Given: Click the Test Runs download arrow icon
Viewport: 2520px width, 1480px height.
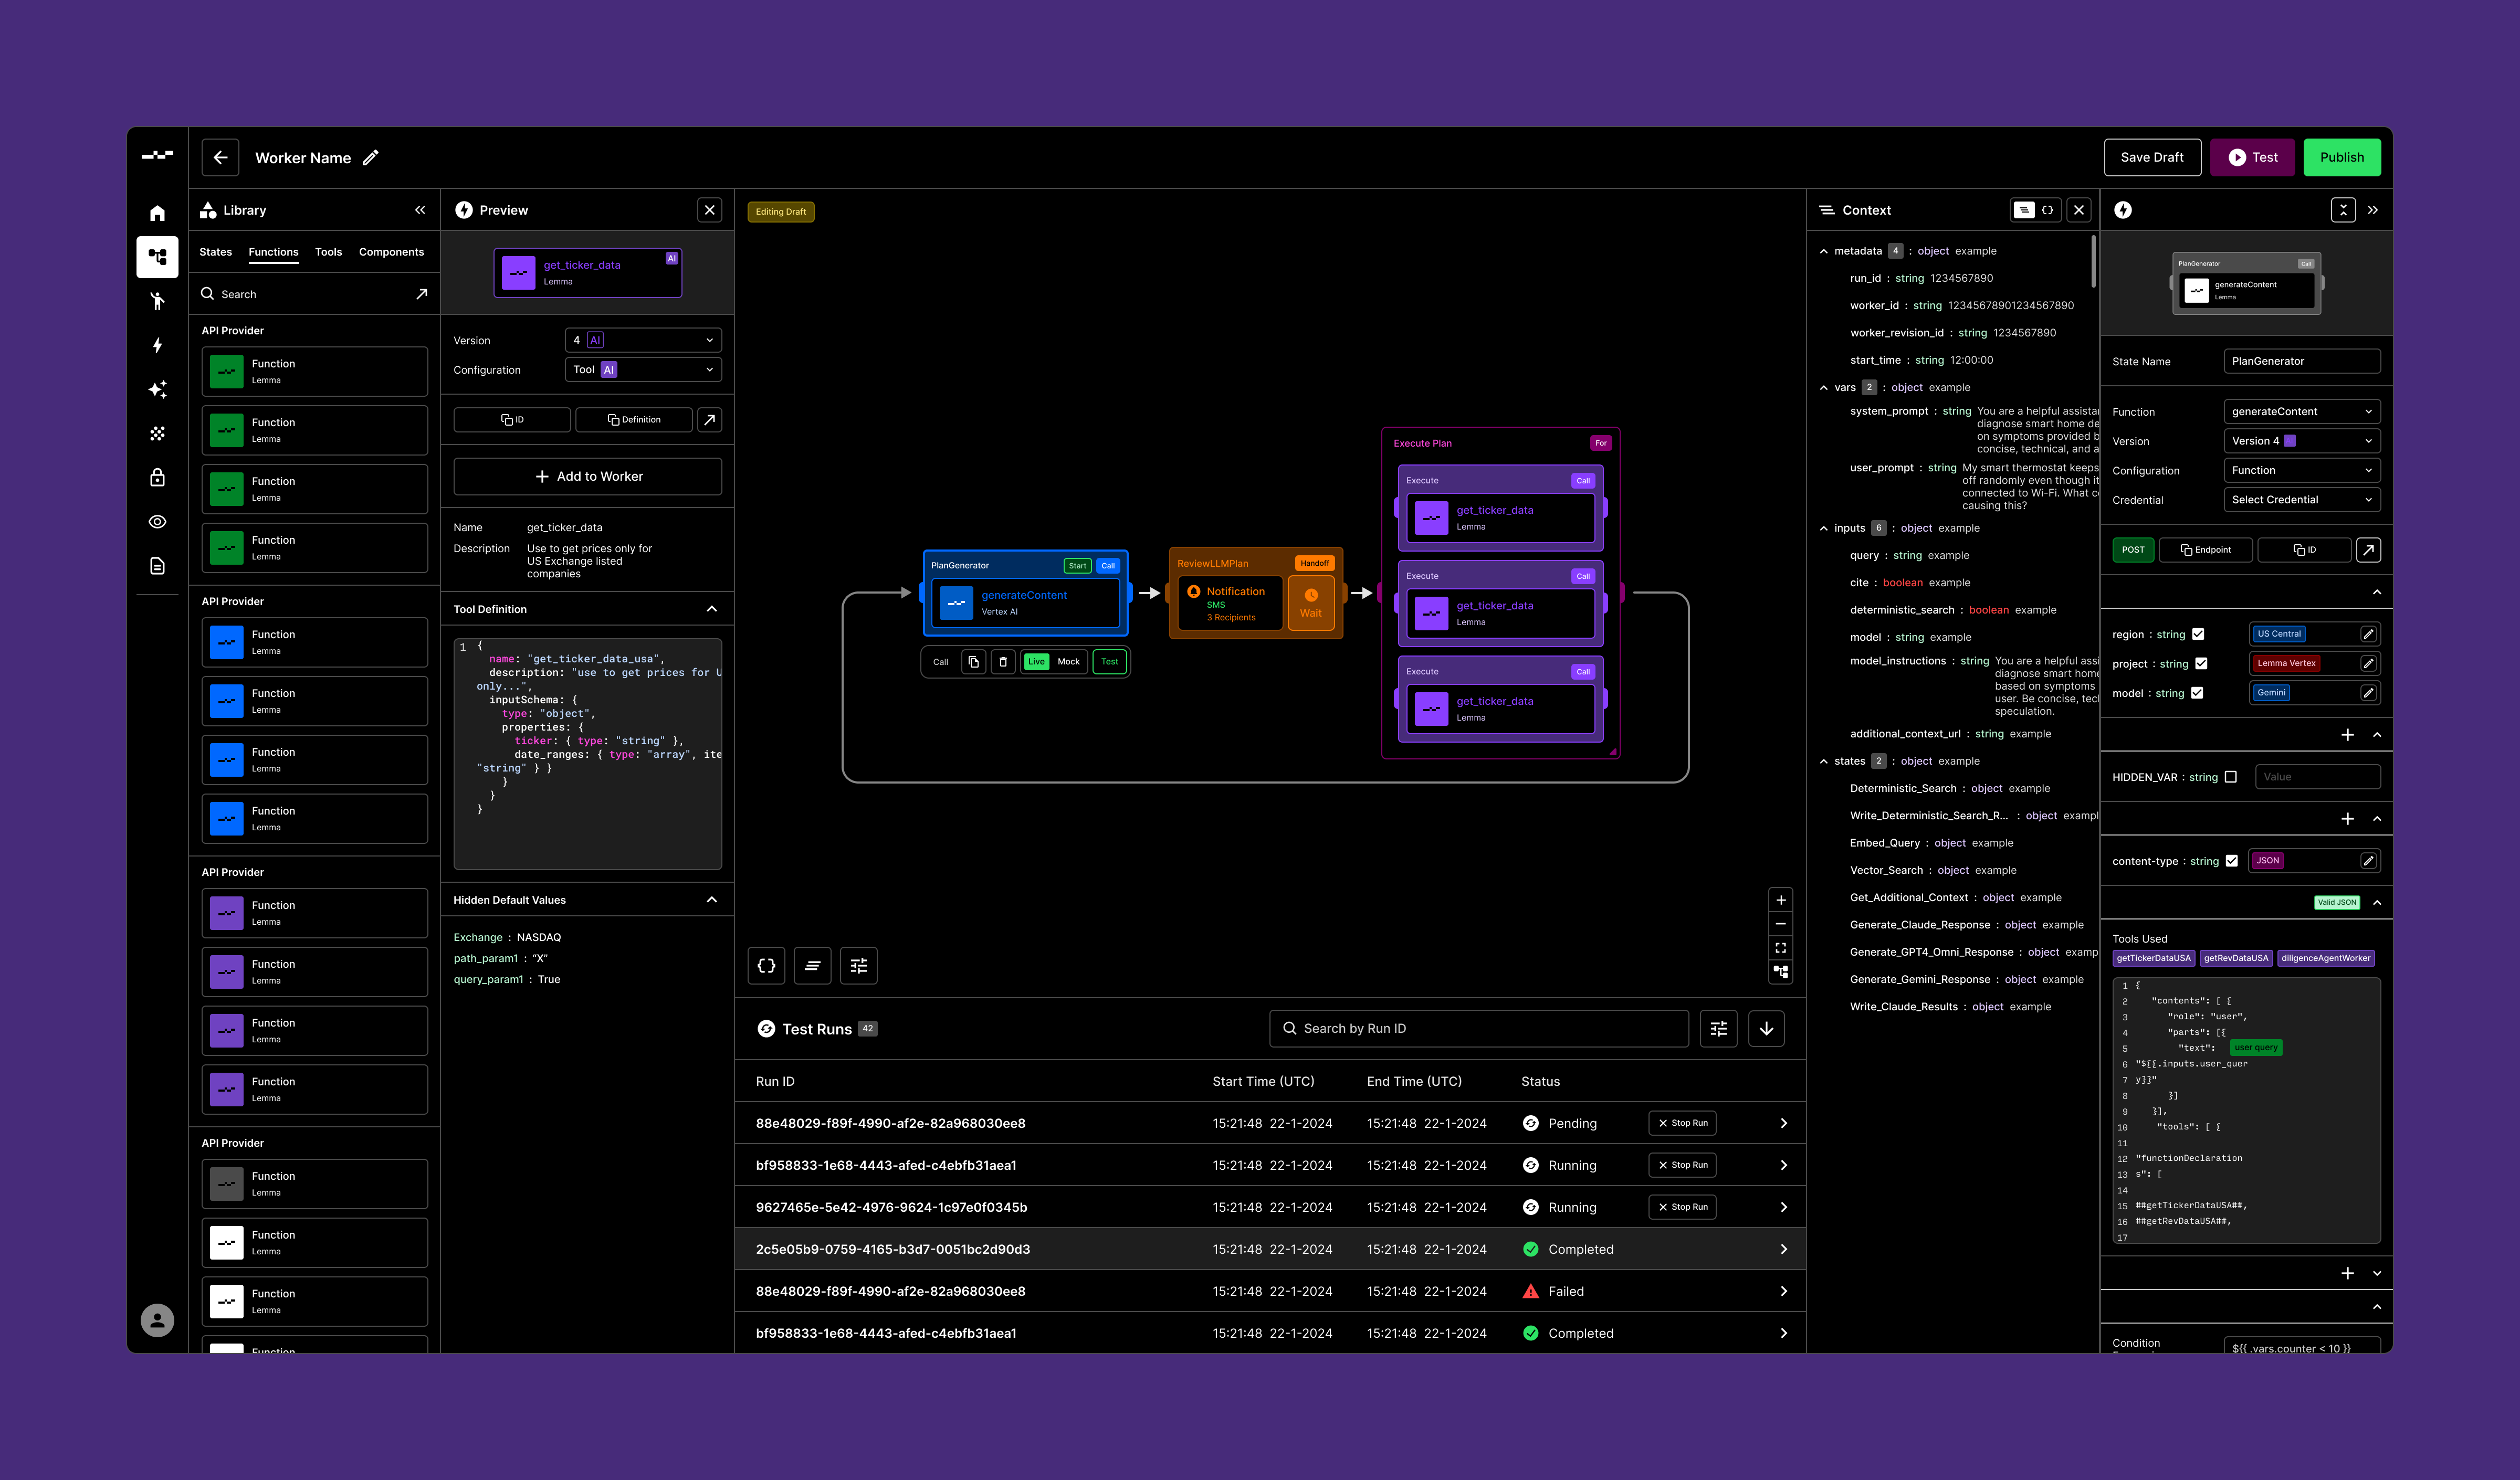Looking at the screenshot, I should click(1767, 1028).
